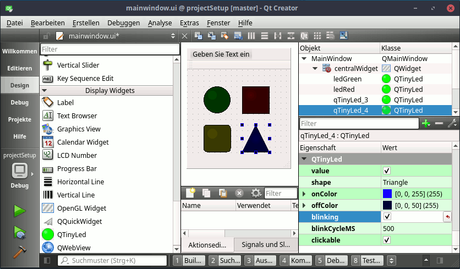Select Edit Tab Order mode icon
The image size is (460, 269).
coord(238,36)
